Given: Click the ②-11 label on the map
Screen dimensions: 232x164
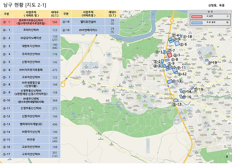Looking at the screenshot, I should (181, 68).
